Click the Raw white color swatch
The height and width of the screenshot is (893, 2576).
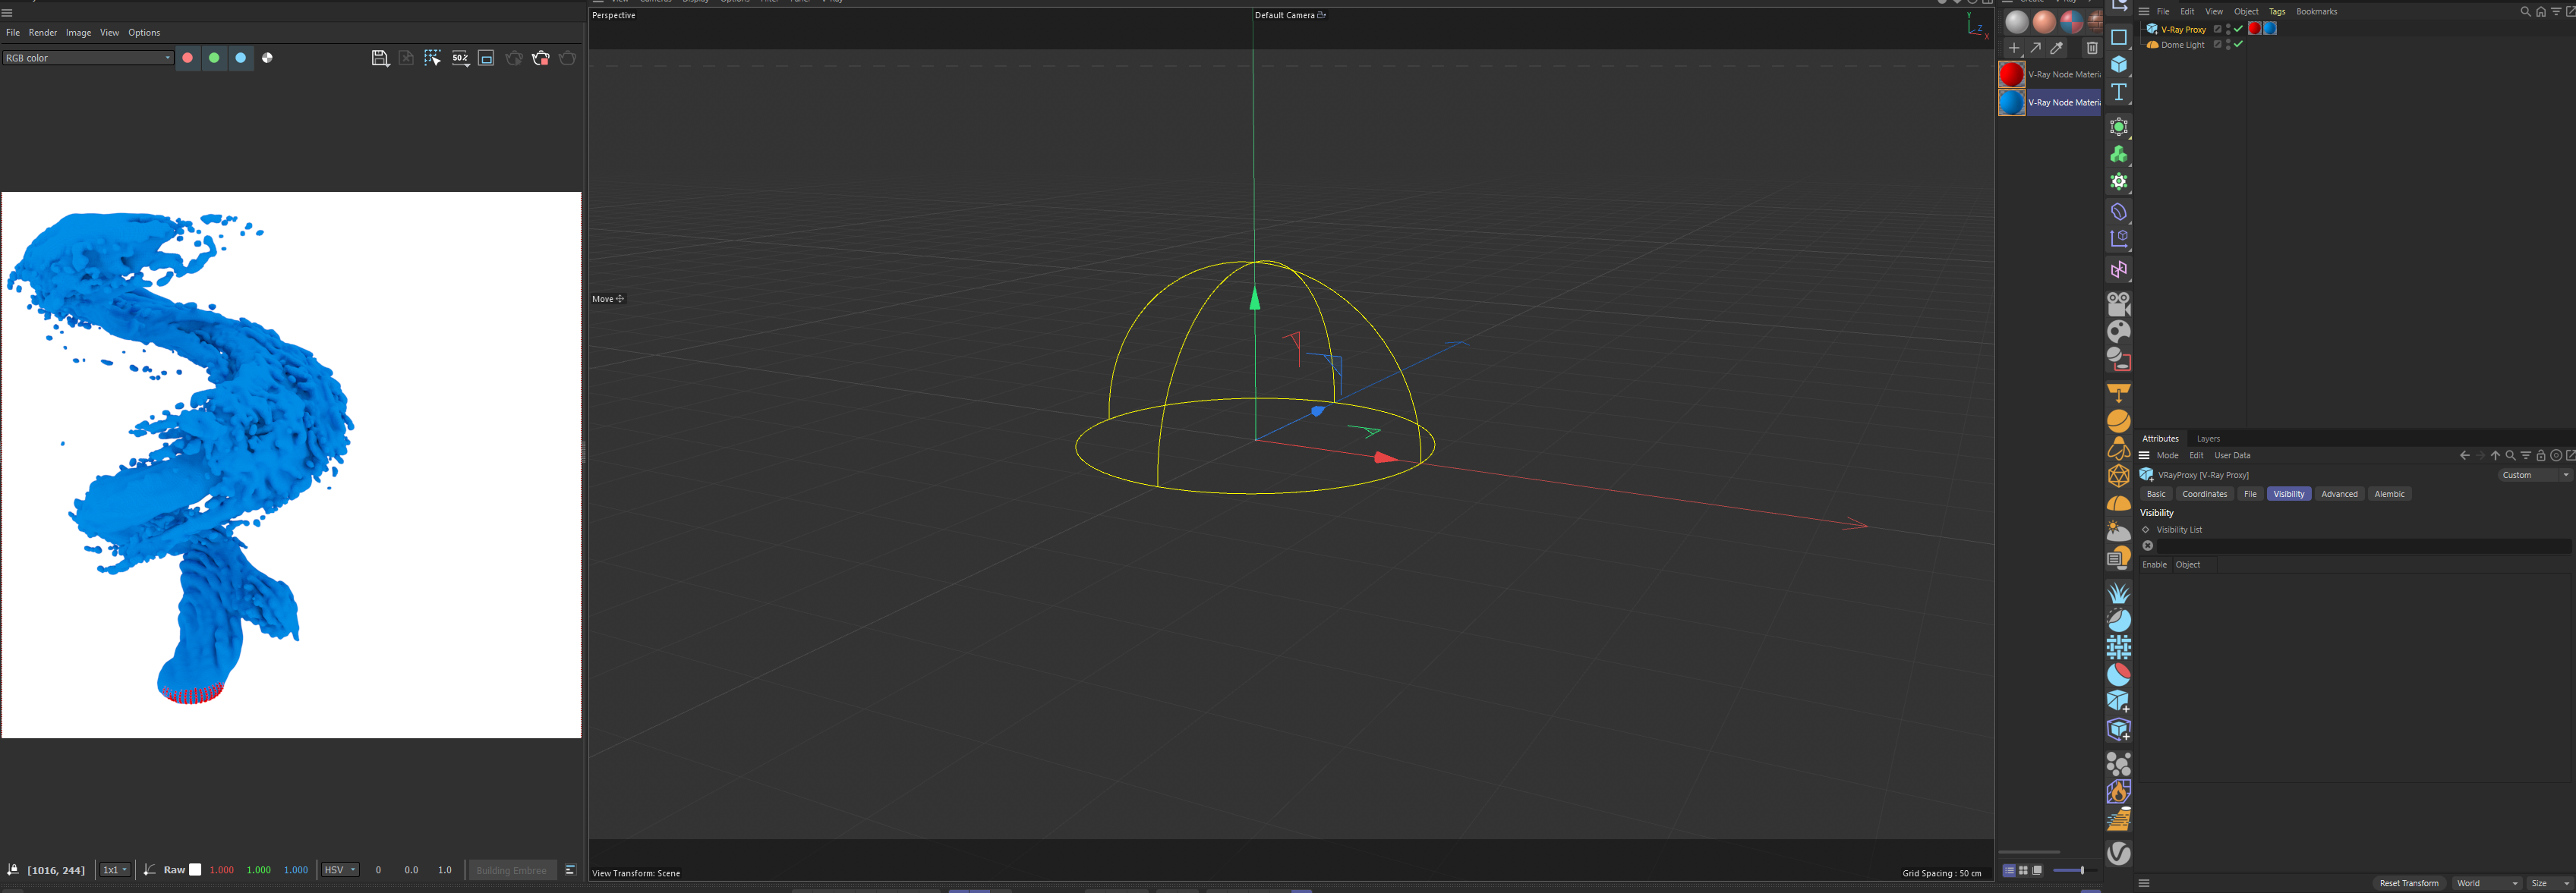click(195, 870)
